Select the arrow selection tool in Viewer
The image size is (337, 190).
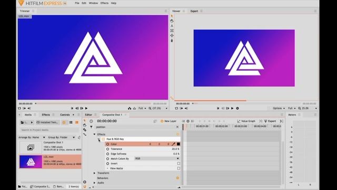172,16
